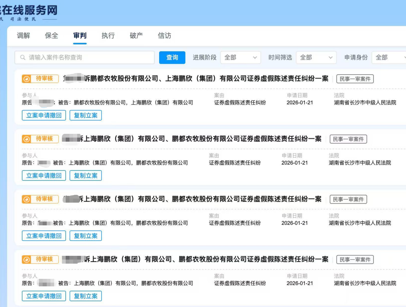Click the case name search input field
Image resolution: width=406 pixels, height=307 pixels.
[x=85, y=58]
